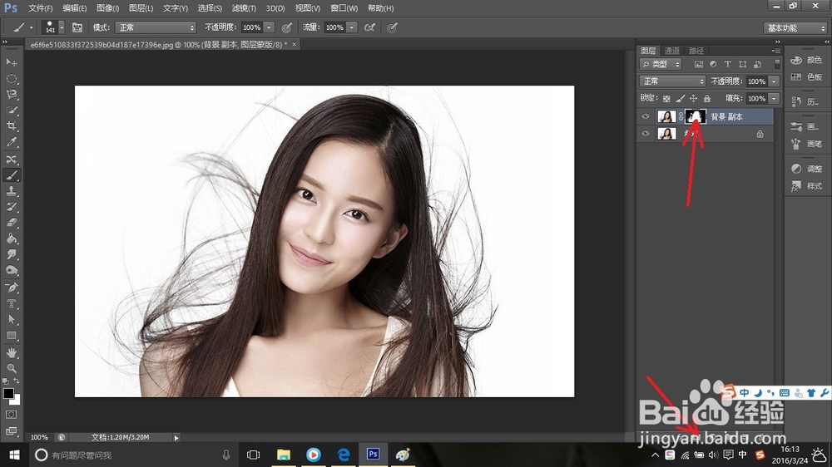Screen dimensions: 832x467
Task: Open the 颜色 color panel
Action: [x=806, y=60]
